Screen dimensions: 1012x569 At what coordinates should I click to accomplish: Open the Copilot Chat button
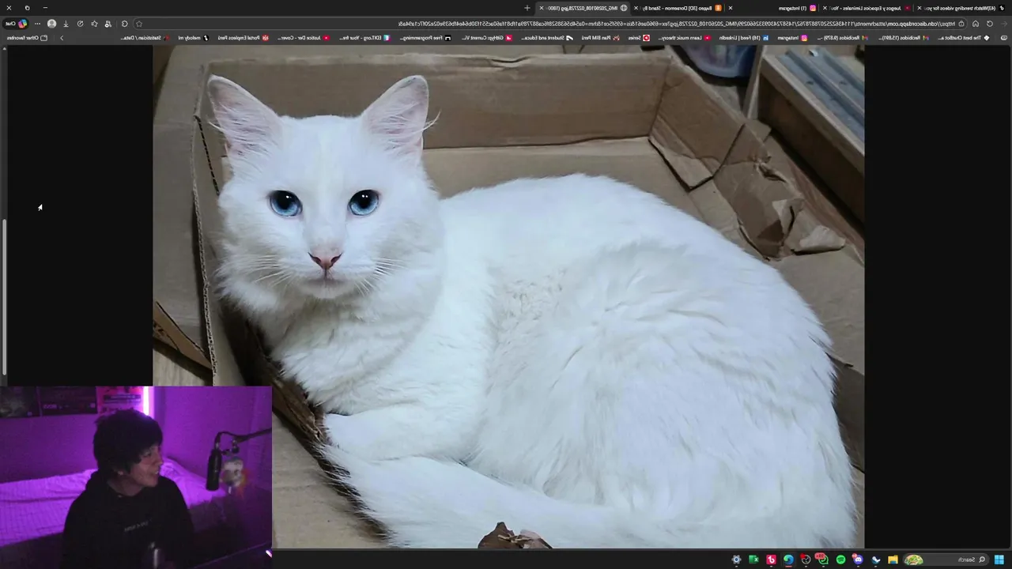pyautogui.click(x=16, y=24)
